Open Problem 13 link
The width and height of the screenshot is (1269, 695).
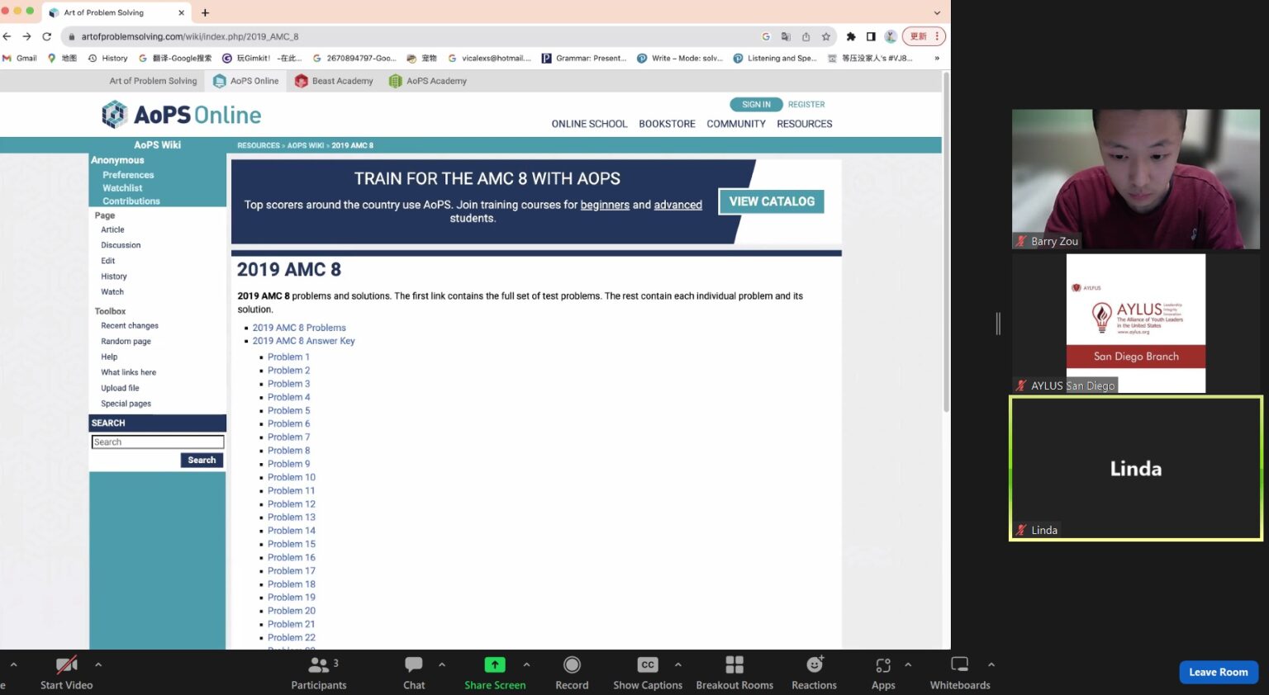coord(291,518)
